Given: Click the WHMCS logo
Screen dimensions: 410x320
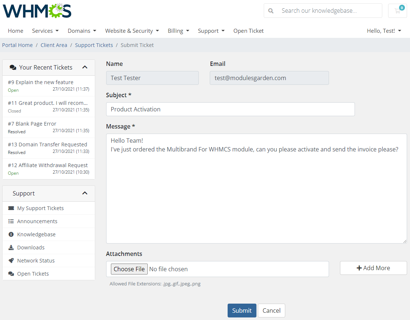Looking at the screenshot, I should point(37,11).
